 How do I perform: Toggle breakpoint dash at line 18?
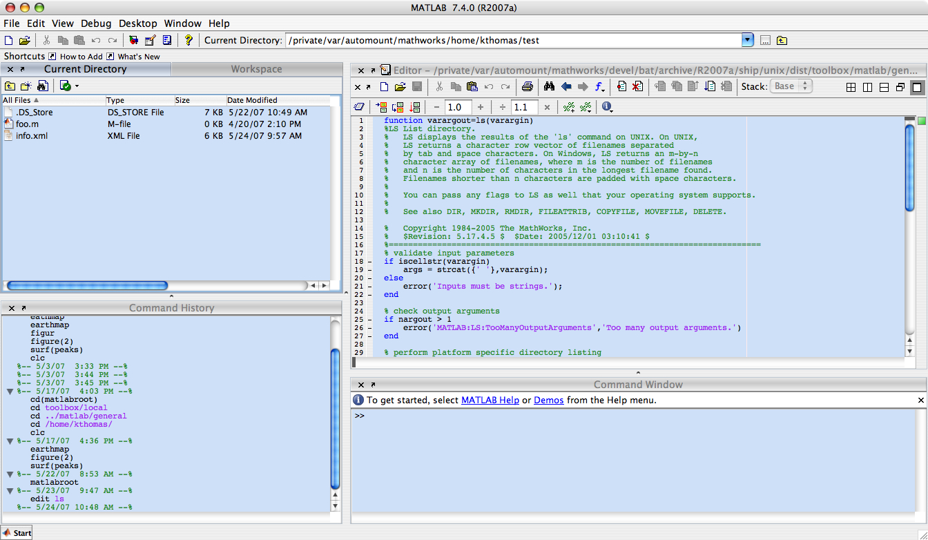click(x=369, y=262)
